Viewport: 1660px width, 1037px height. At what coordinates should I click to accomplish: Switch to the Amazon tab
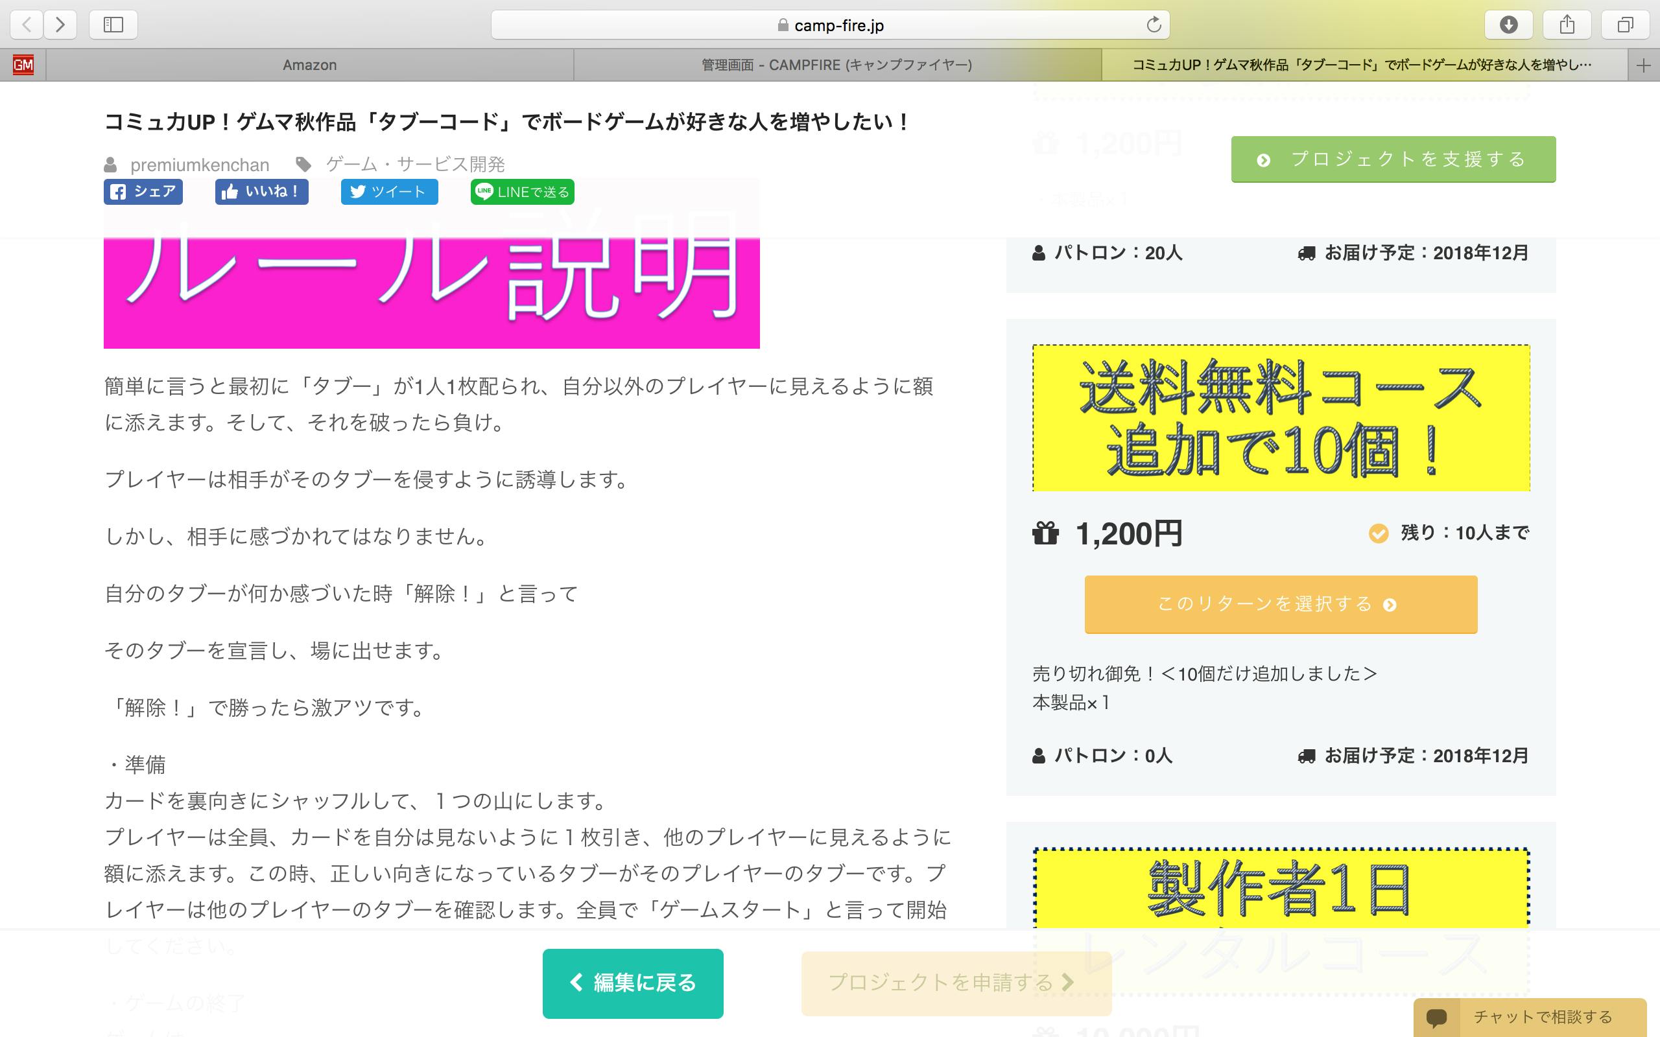click(x=309, y=65)
